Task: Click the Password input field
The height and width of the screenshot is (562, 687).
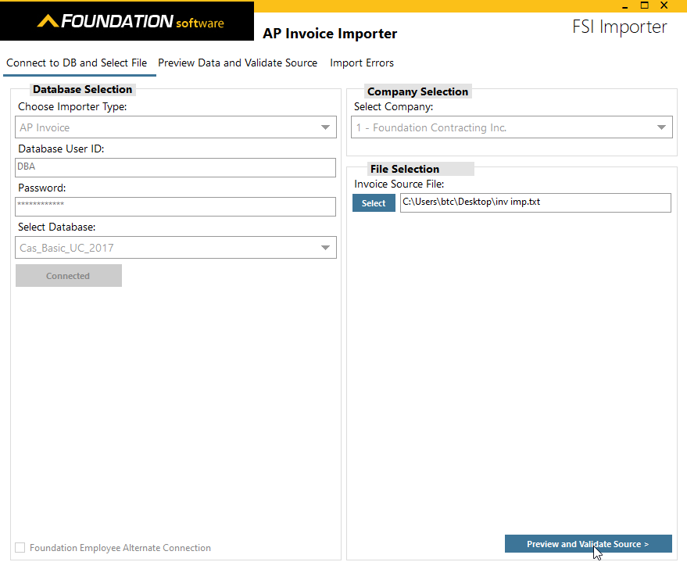Action: click(x=175, y=207)
